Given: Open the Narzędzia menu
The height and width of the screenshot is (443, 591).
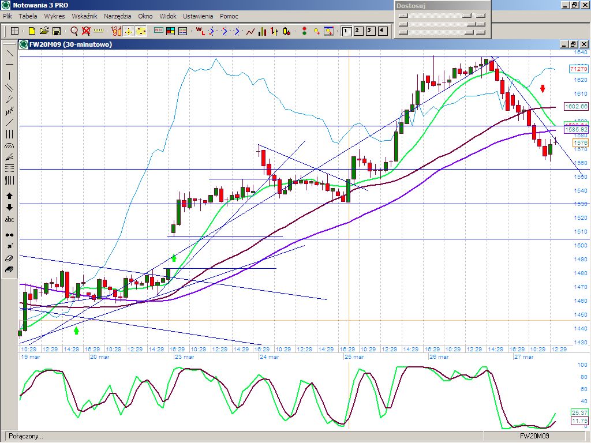Looking at the screenshot, I should (x=118, y=16).
